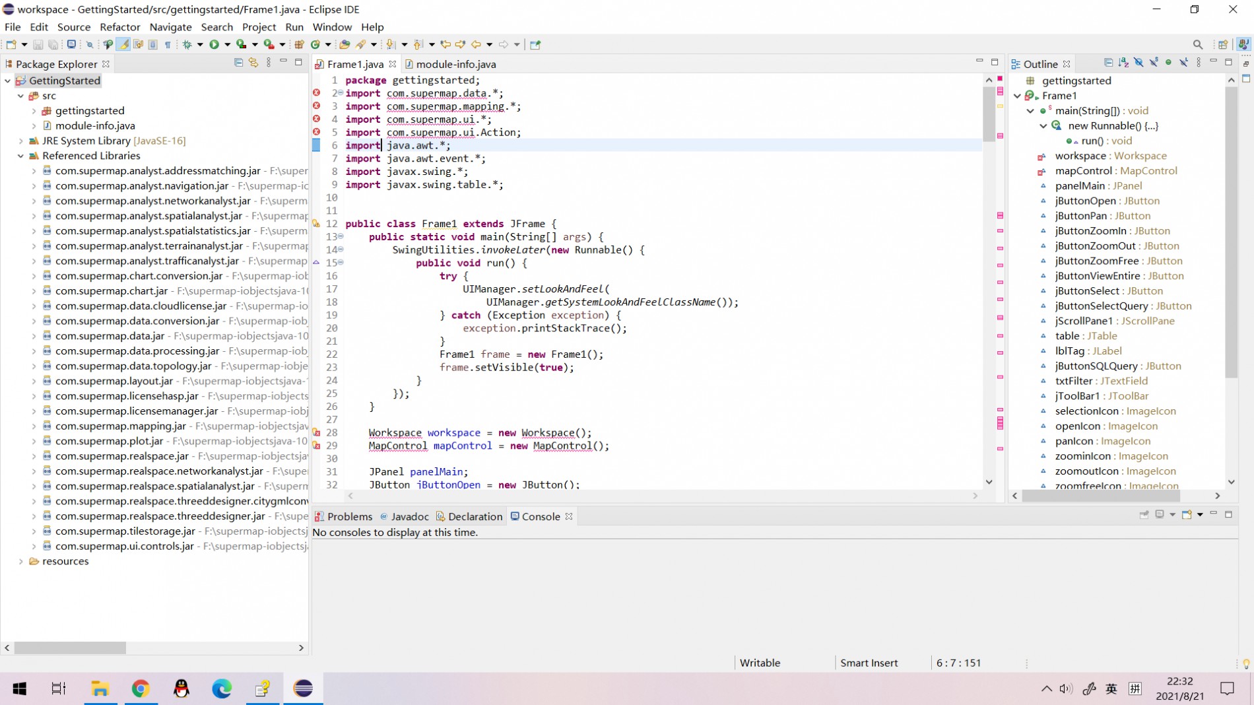
Task: Toggle Mark Occurrences highlighter in toolbar
Action: tap(123, 45)
